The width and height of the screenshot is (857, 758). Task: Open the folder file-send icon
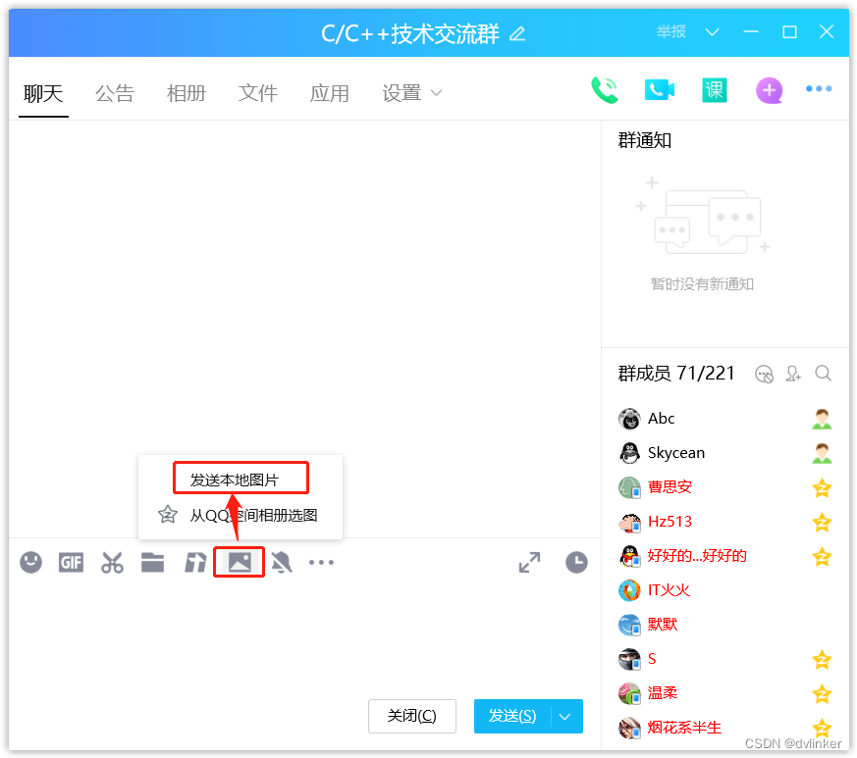[152, 563]
